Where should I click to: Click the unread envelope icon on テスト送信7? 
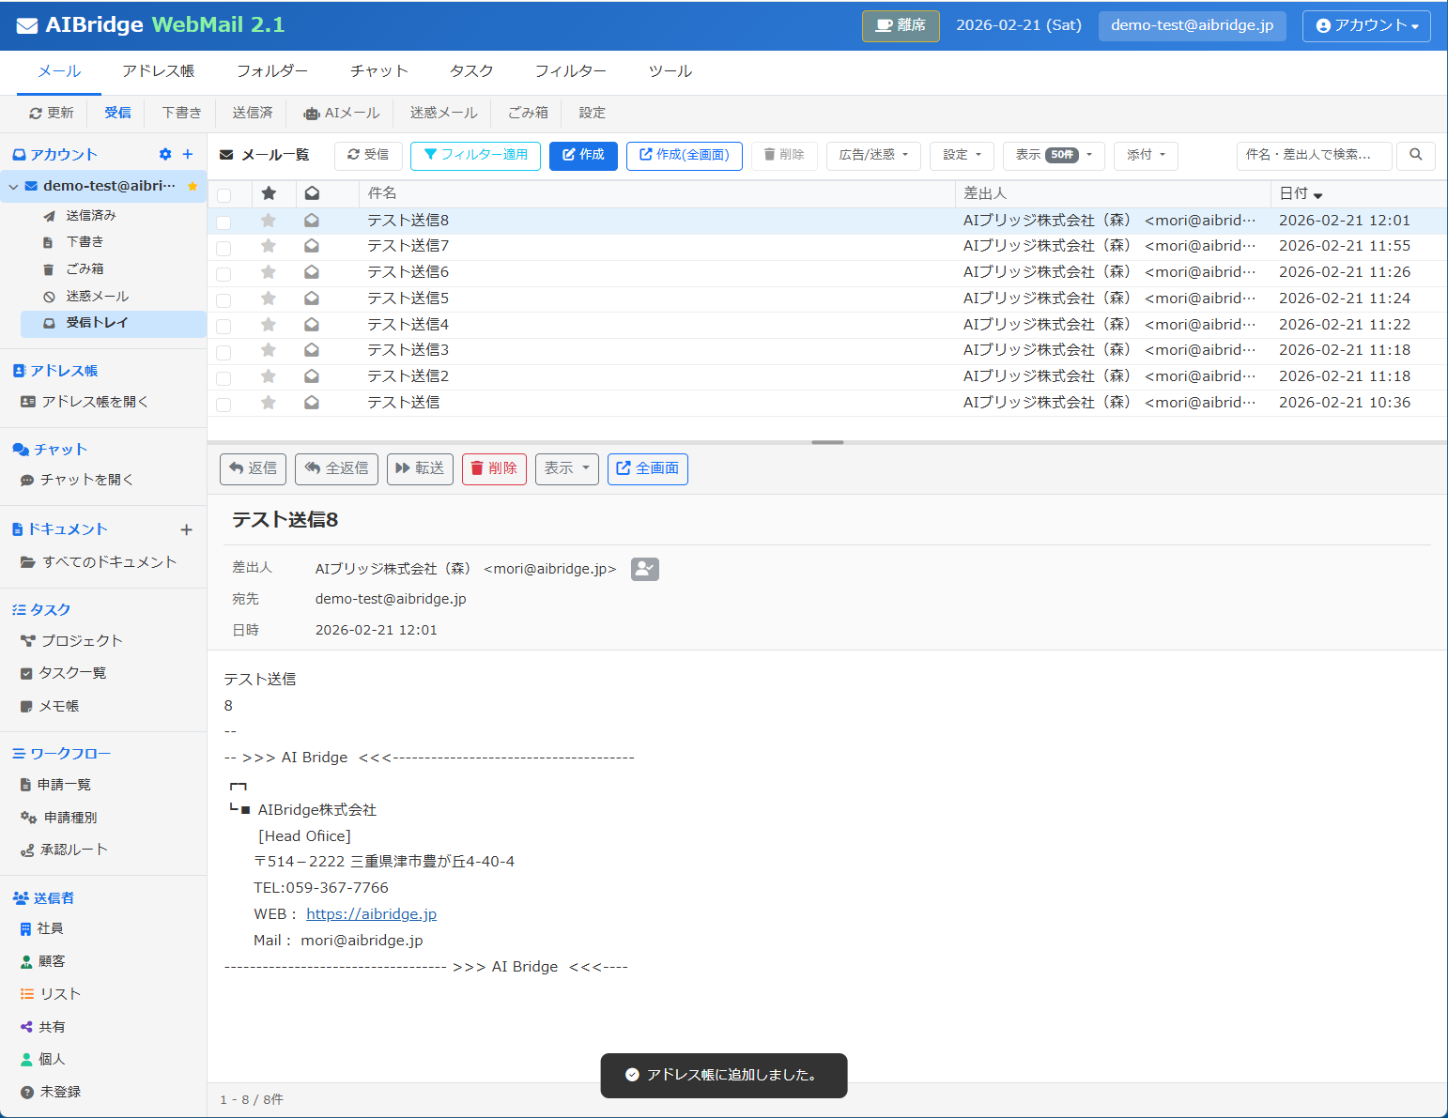pyautogui.click(x=311, y=246)
